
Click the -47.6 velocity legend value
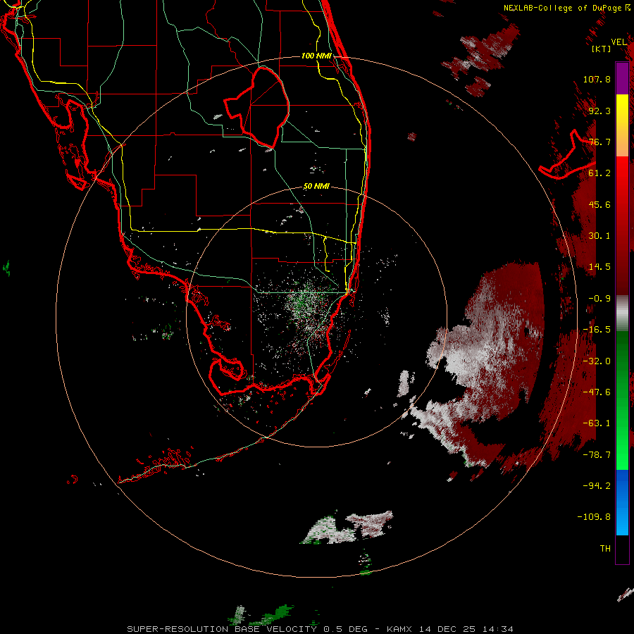[x=597, y=392]
